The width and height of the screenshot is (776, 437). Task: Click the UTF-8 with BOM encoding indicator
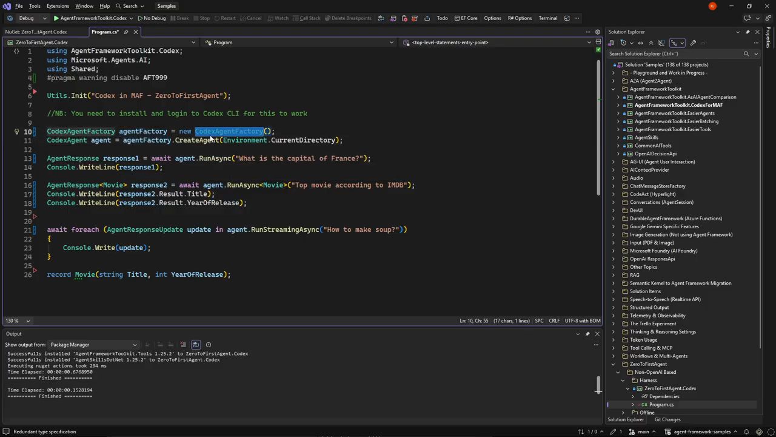point(583,320)
